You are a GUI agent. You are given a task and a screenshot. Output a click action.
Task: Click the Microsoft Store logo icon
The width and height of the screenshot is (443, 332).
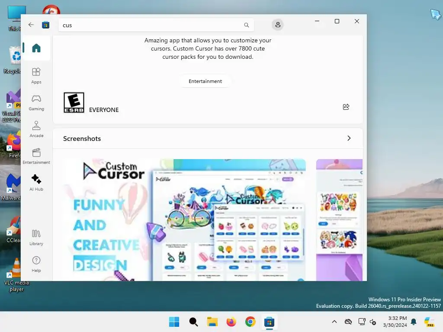click(x=45, y=25)
